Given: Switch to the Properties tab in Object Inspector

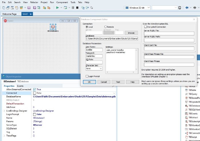Looking at the screenshot, I should pyautogui.click(x=9, y=86).
